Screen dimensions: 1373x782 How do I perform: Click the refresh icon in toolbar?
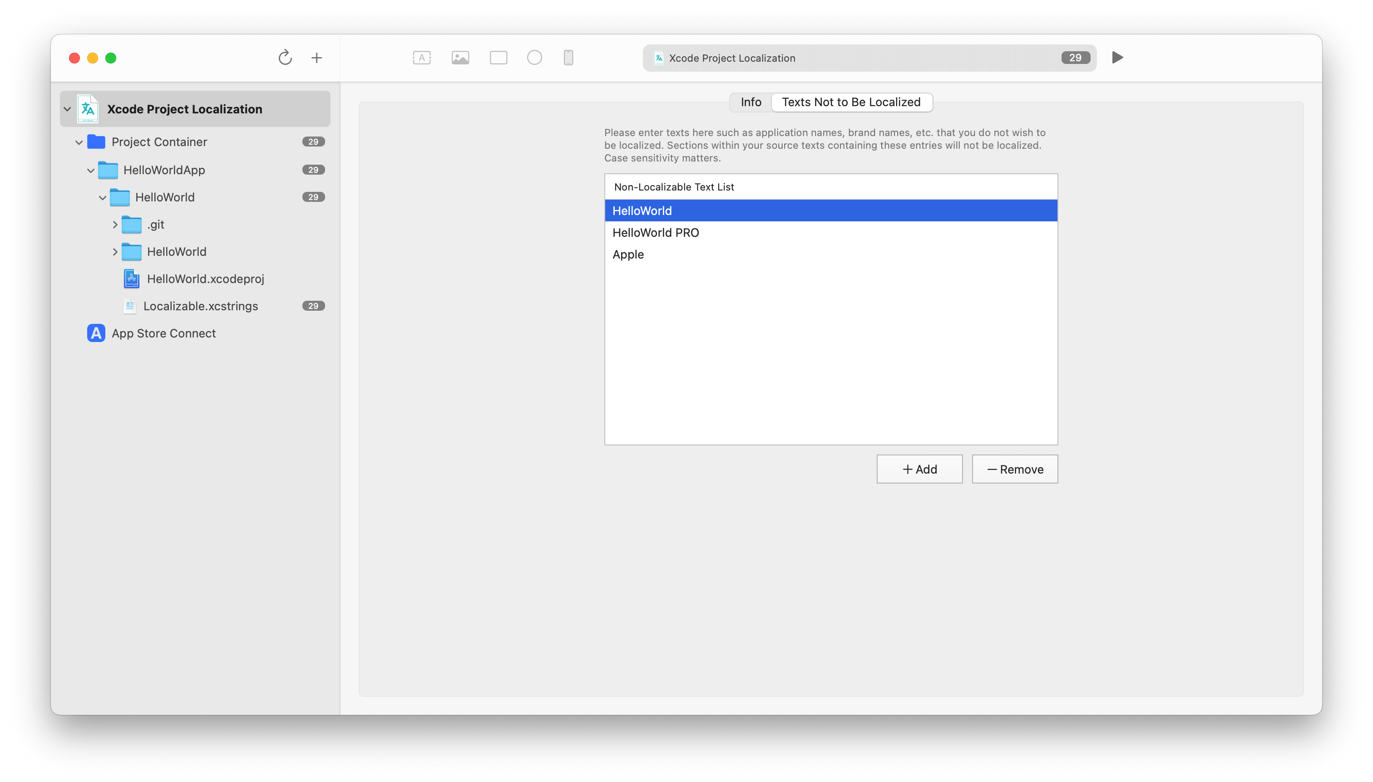click(285, 58)
